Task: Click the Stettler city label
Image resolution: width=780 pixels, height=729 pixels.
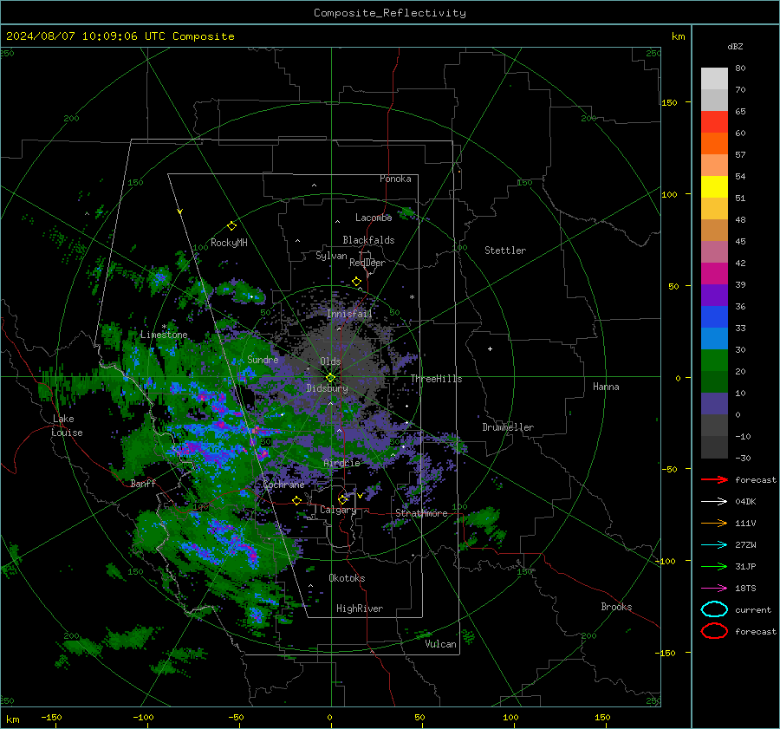Action: [505, 251]
